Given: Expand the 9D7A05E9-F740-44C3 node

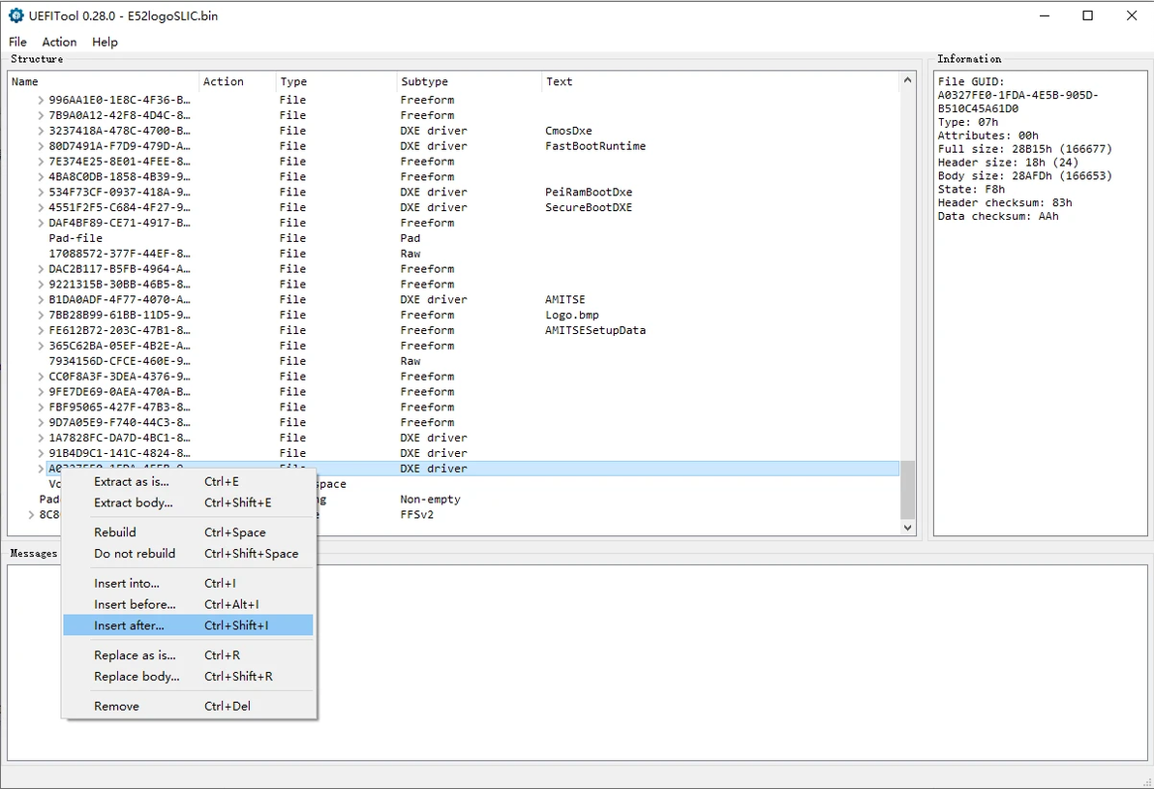Looking at the screenshot, I should 41,422.
